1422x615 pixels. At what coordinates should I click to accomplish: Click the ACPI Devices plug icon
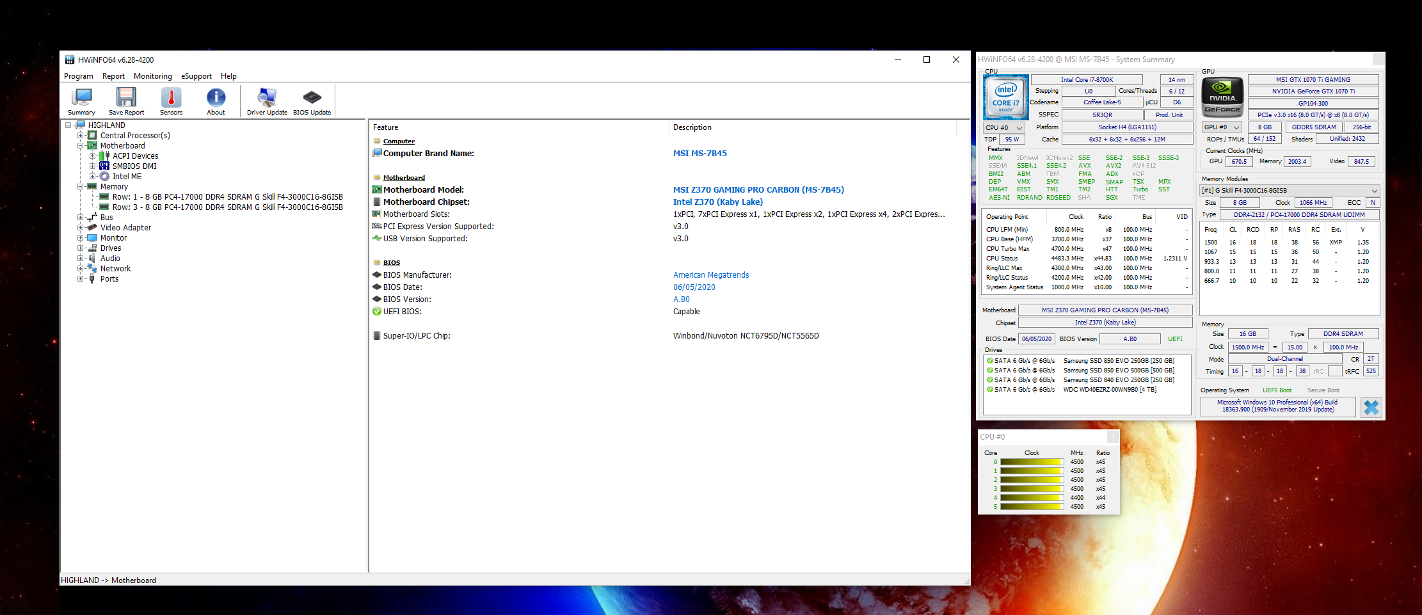click(104, 156)
